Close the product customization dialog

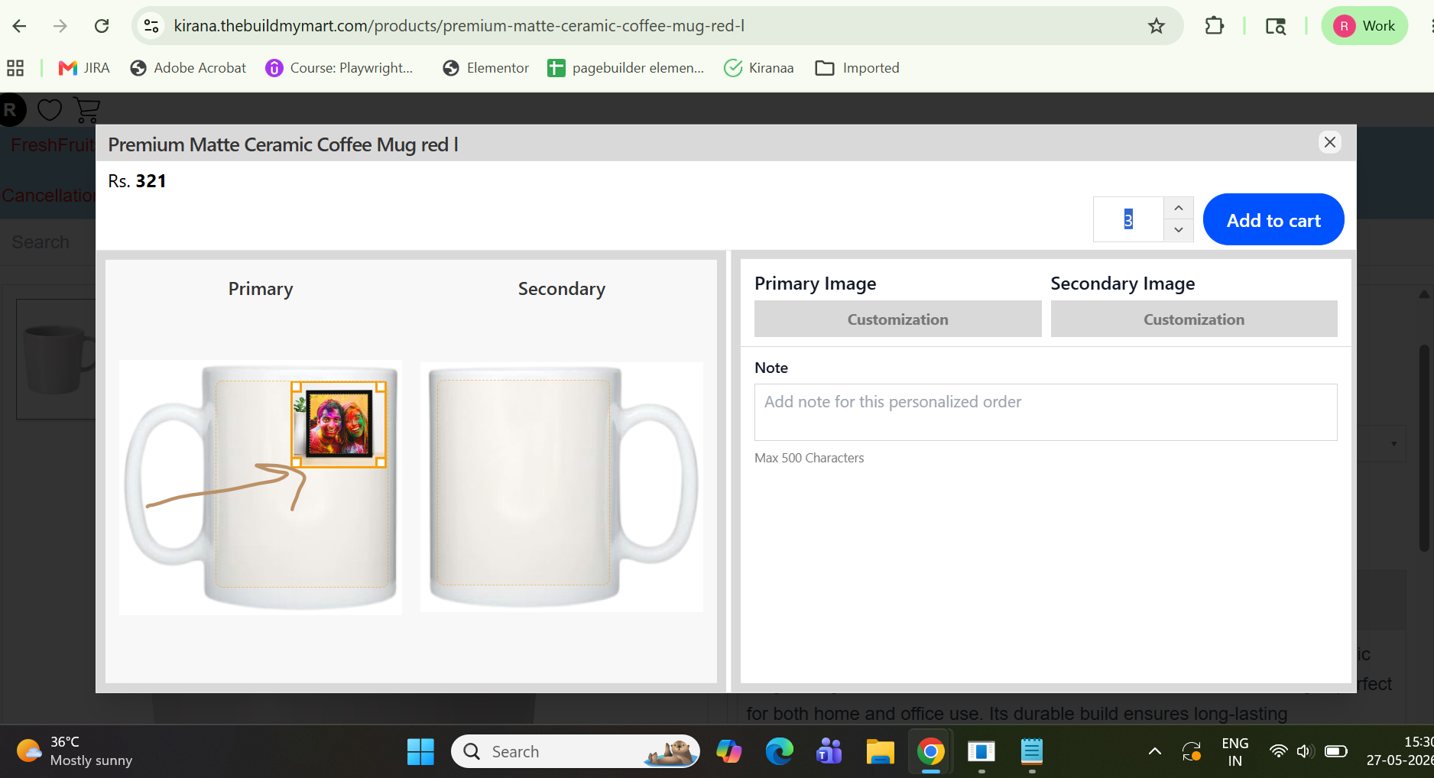pyautogui.click(x=1330, y=142)
